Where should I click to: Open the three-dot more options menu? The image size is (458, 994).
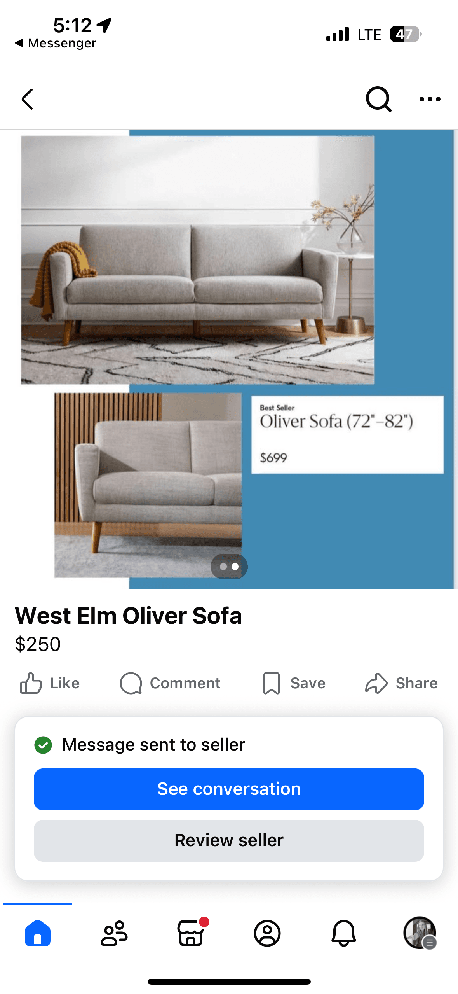point(430,99)
